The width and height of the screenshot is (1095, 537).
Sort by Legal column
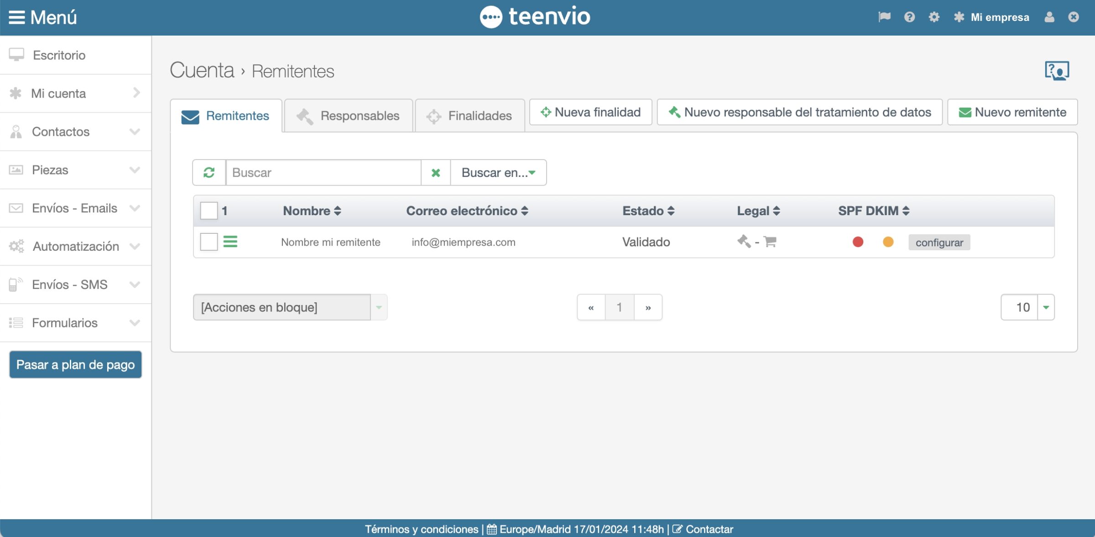[758, 211]
